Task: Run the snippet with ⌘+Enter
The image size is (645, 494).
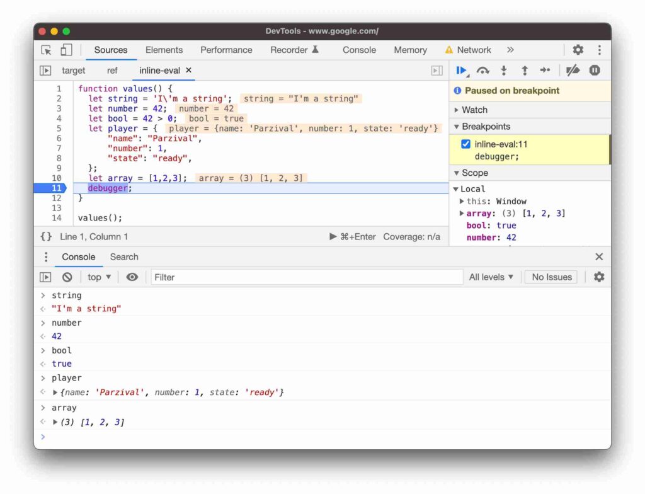Action: [x=353, y=237]
